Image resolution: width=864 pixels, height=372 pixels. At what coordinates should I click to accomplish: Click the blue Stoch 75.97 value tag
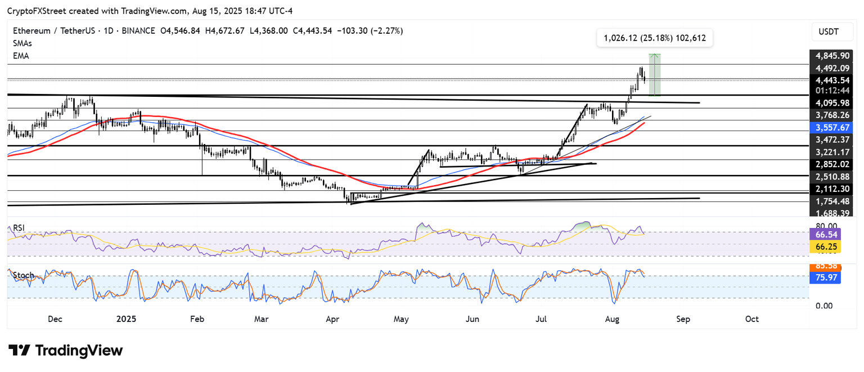click(x=825, y=277)
